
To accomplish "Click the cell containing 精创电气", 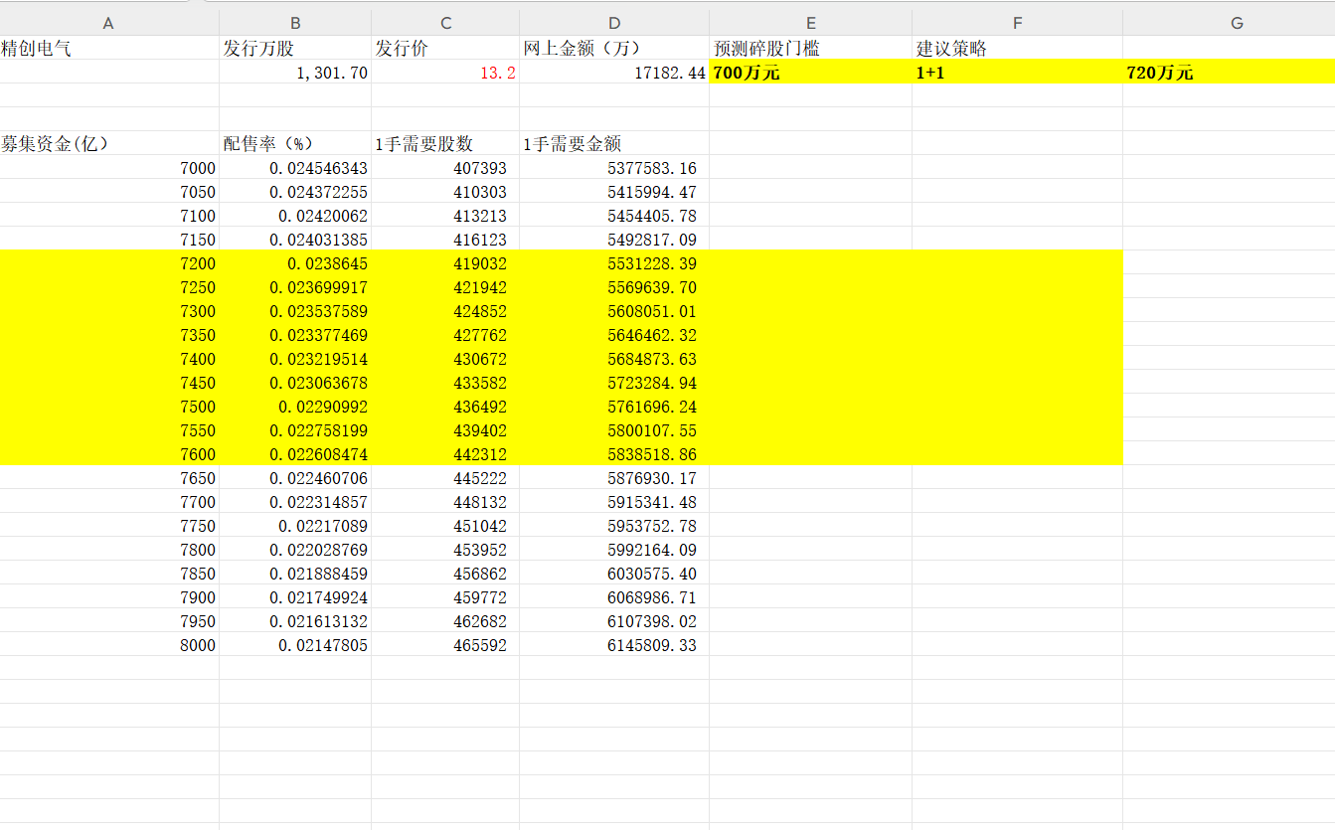I will pyautogui.click(x=109, y=48).
